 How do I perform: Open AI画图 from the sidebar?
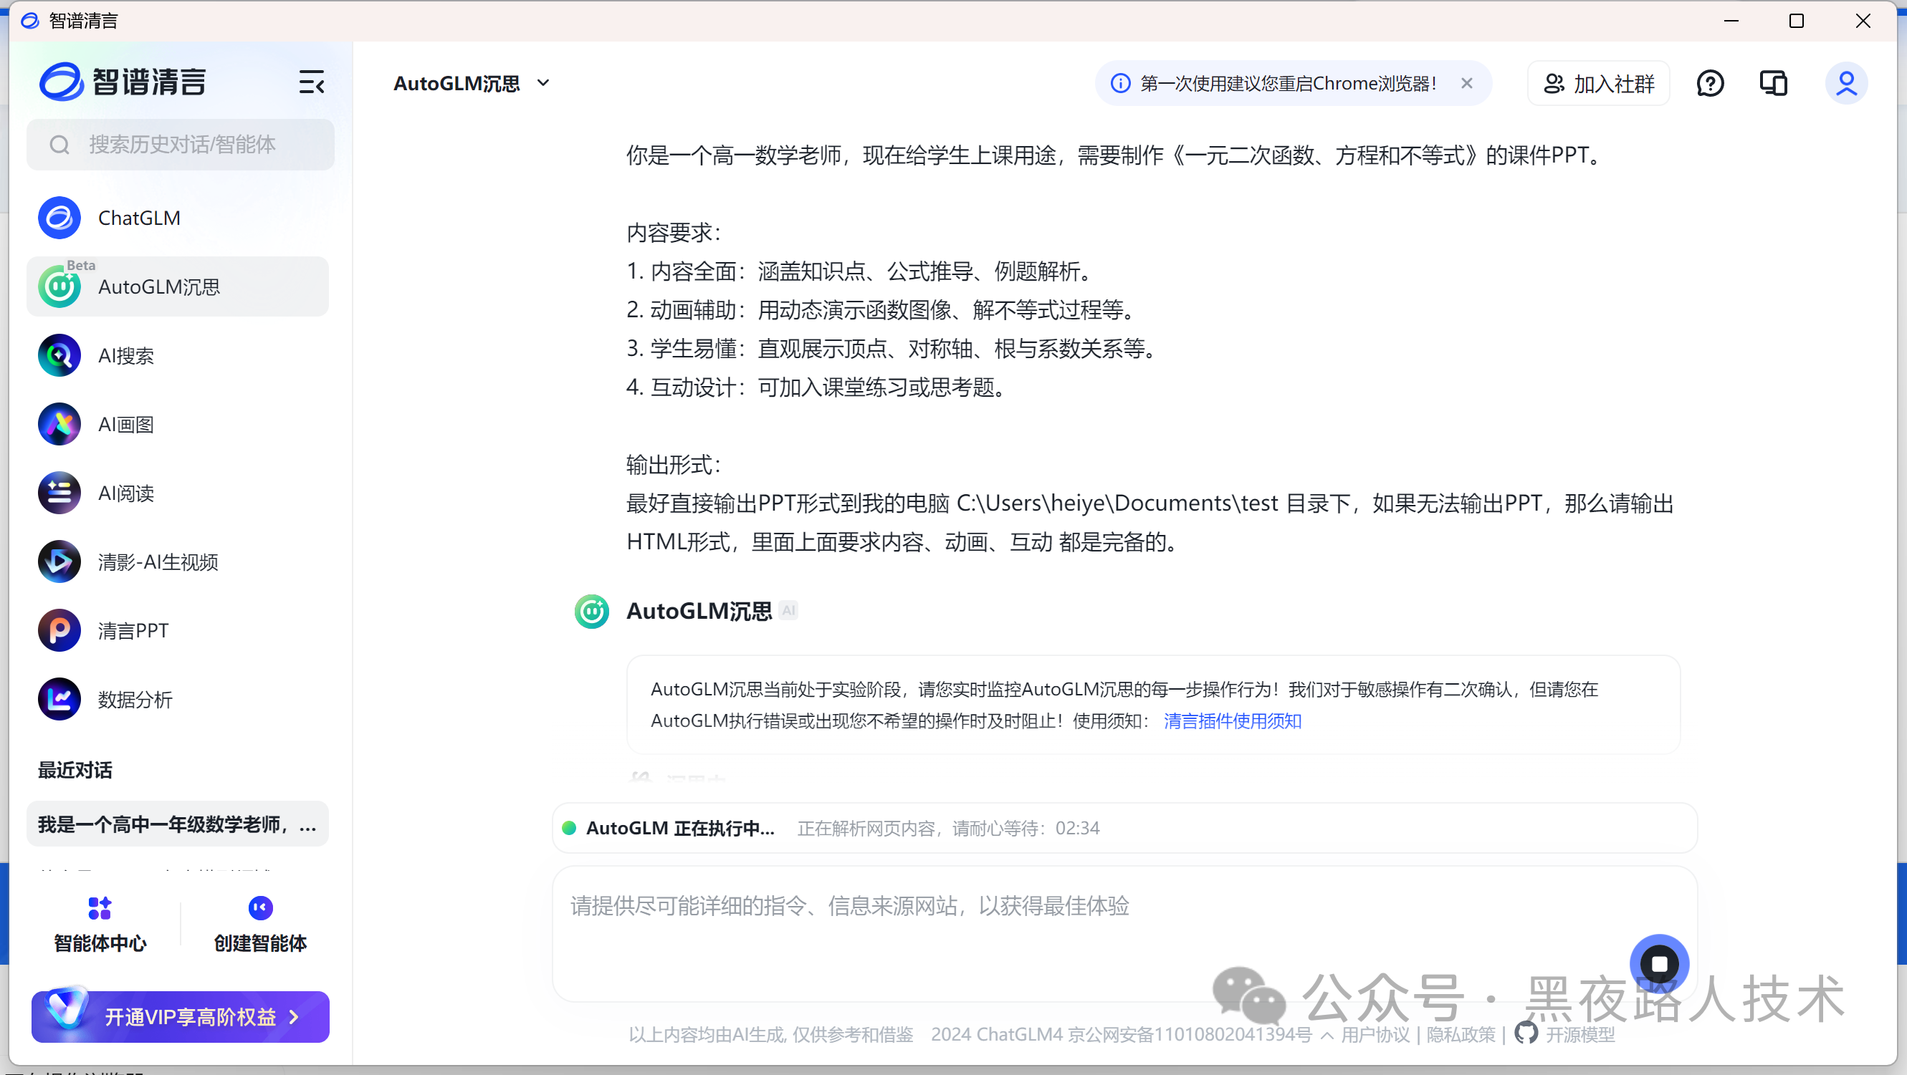pyautogui.click(x=126, y=425)
